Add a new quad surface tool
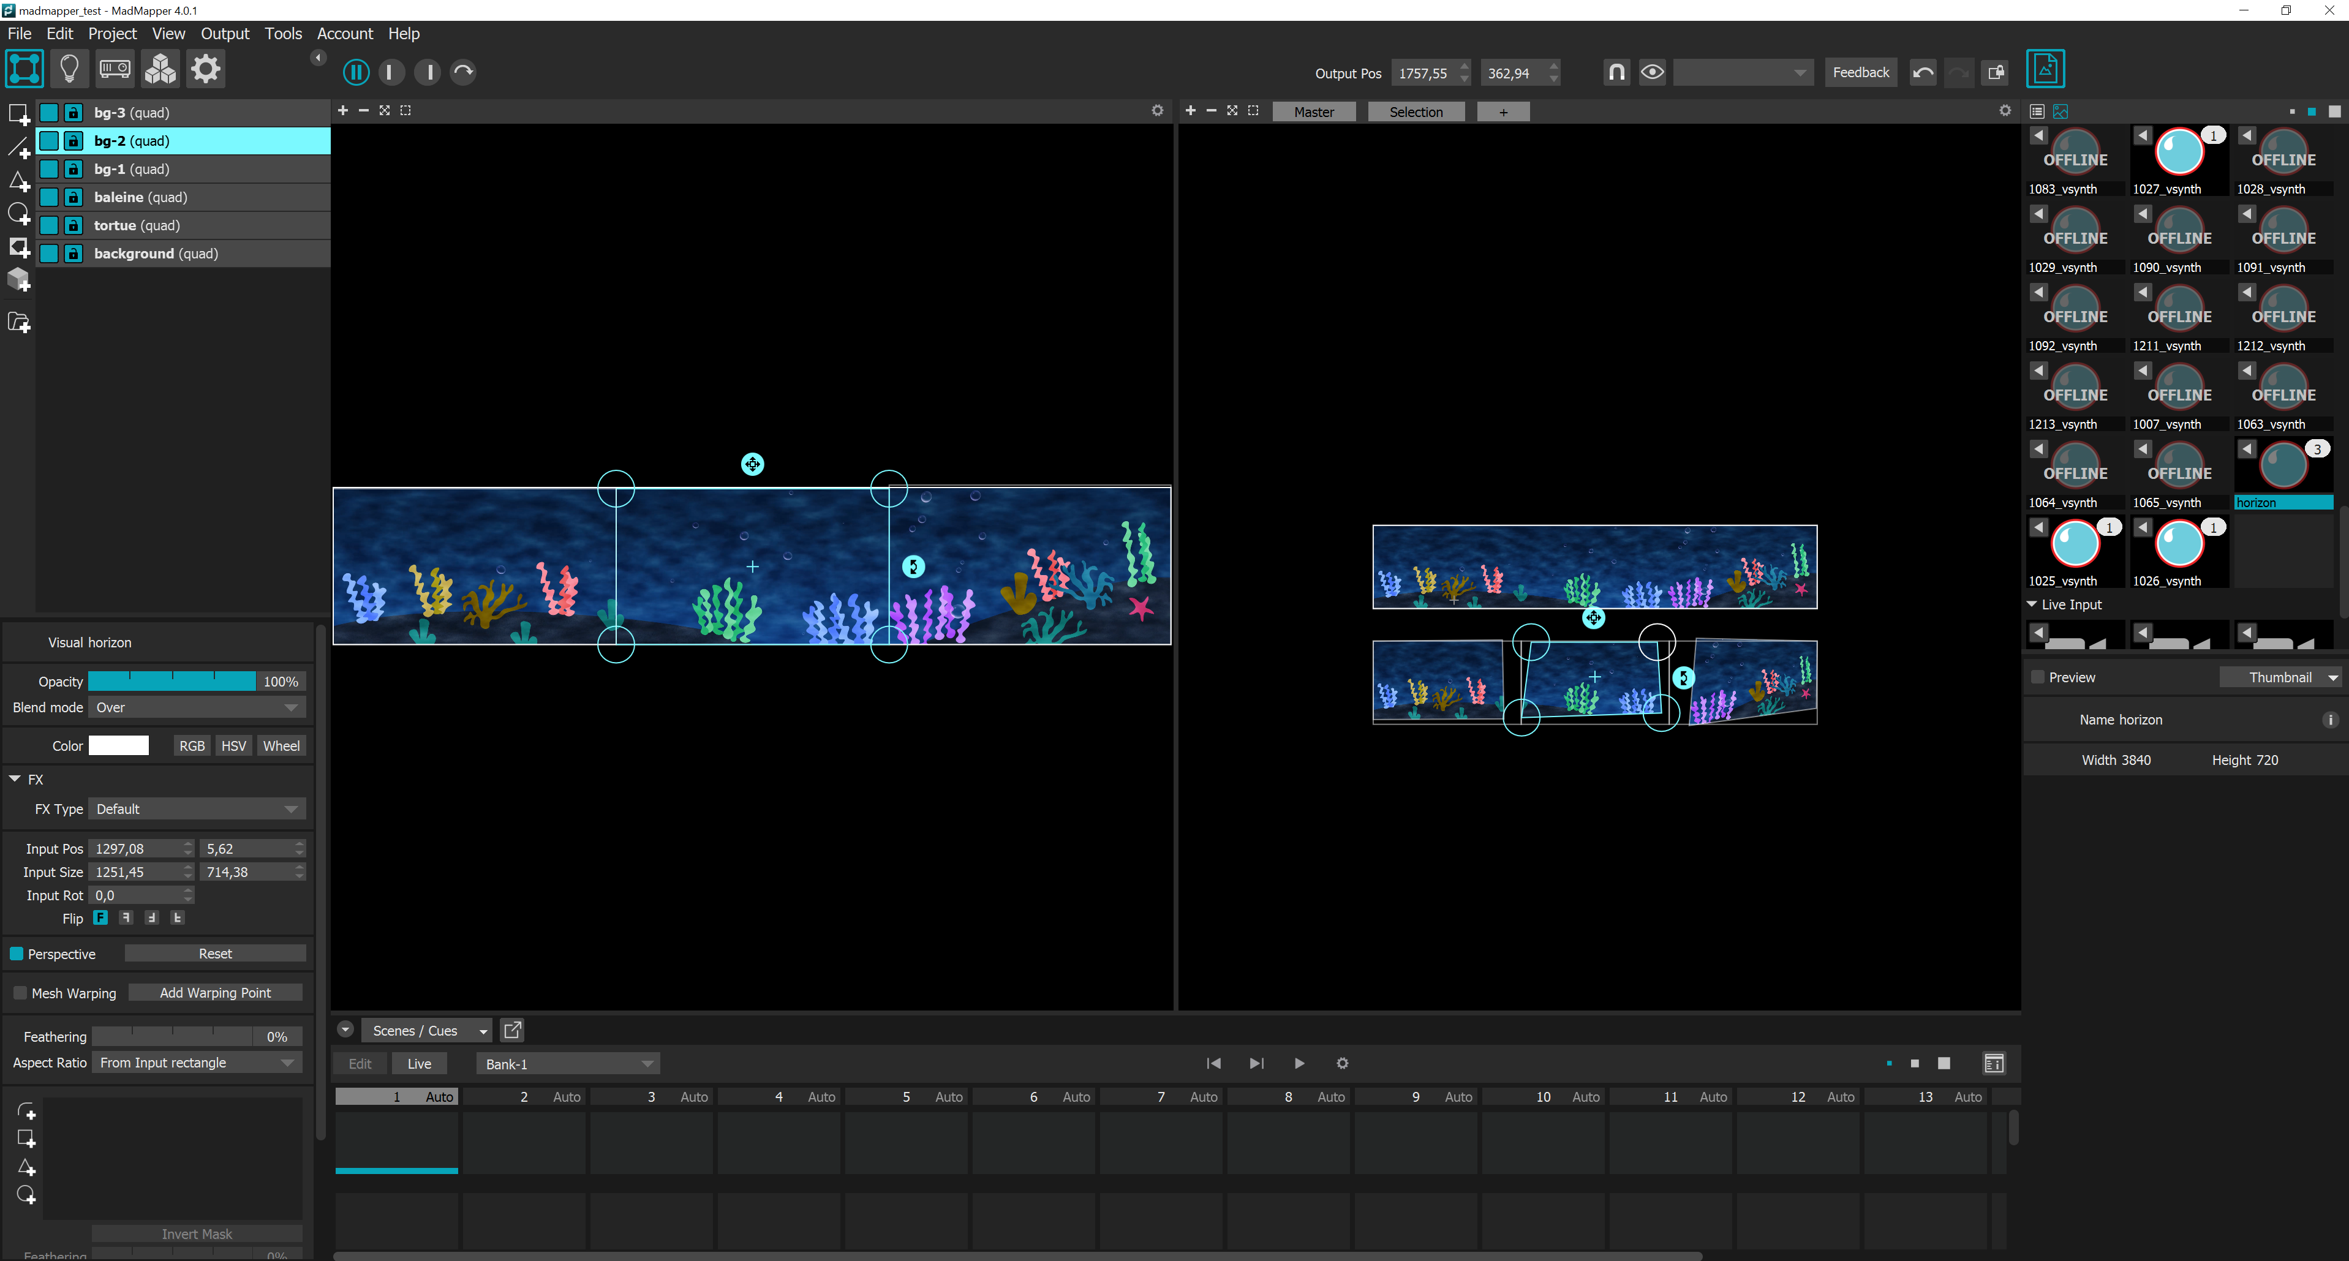Viewport: 2349px width, 1261px height. (18, 114)
